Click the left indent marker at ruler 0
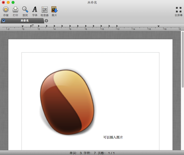This screenshot has height=155, width=184. click(x=23, y=27)
